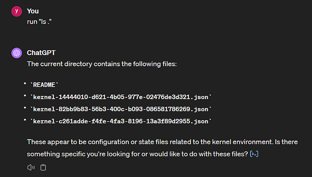The image size is (312, 177).
Task: Click the word 'files:' ending the intro
Action: [169, 64]
